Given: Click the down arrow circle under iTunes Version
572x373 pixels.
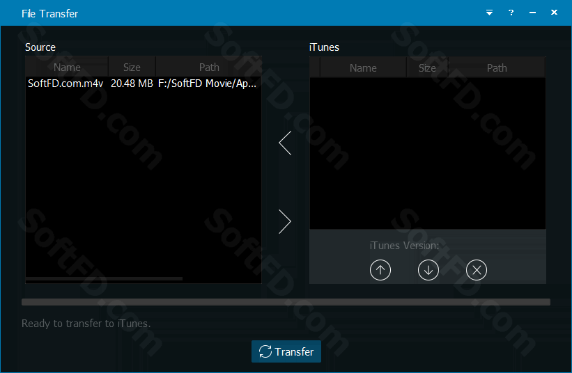Looking at the screenshot, I should click(428, 270).
